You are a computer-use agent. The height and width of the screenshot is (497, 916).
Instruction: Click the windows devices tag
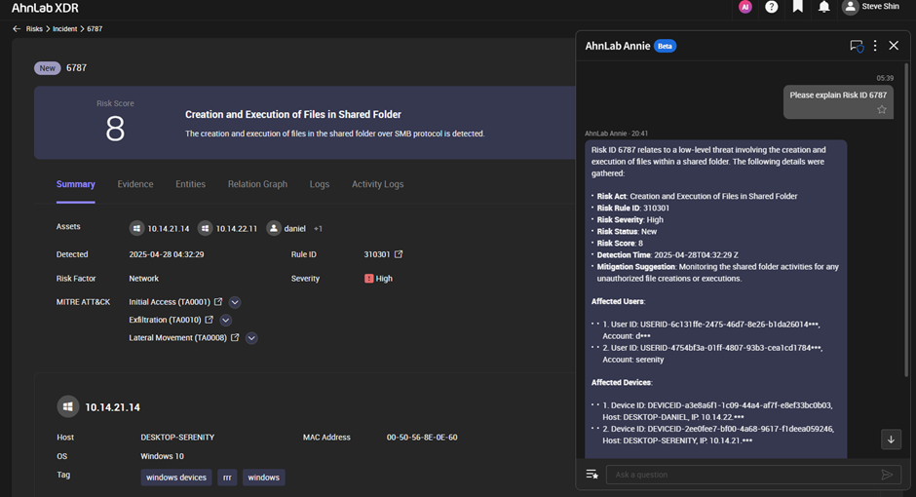175,478
